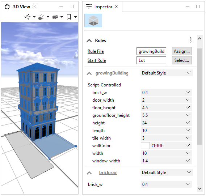Click the Assign... button
206x196 pixels.
(182, 51)
